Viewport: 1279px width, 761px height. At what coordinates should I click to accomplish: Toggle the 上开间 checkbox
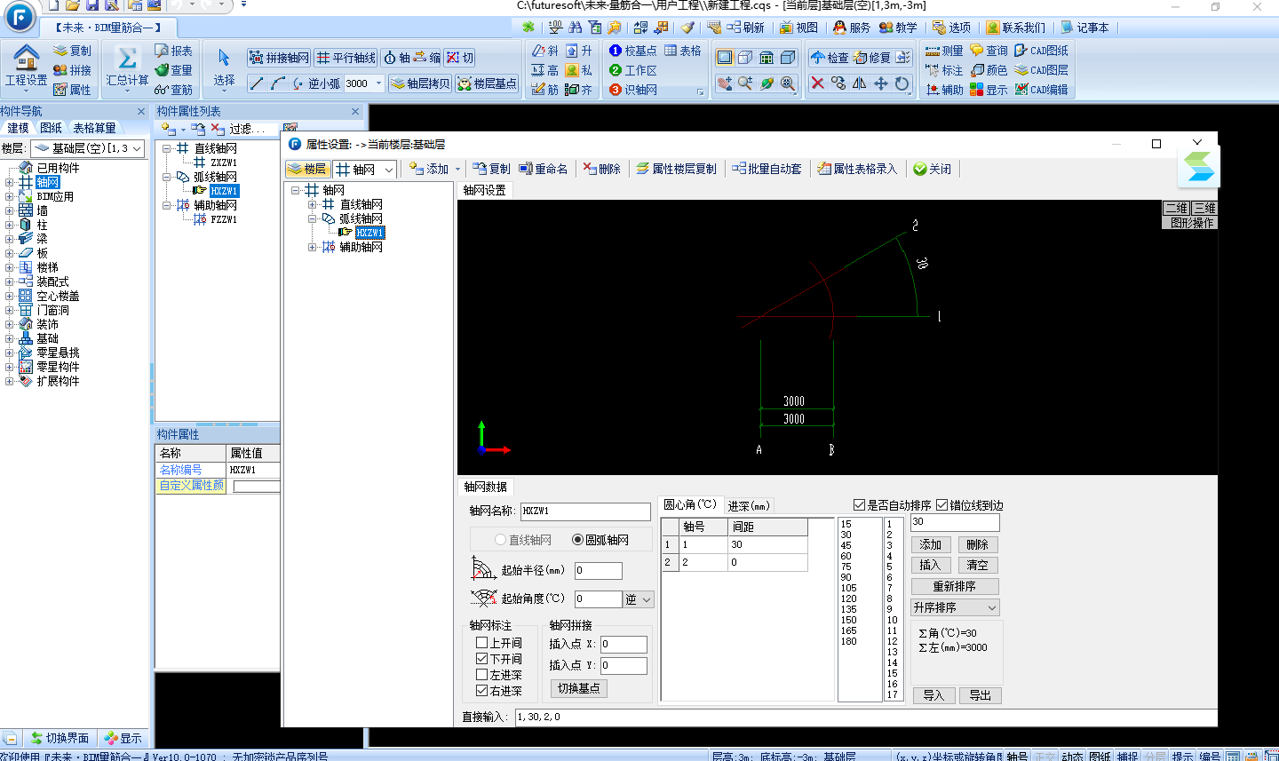[482, 643]
